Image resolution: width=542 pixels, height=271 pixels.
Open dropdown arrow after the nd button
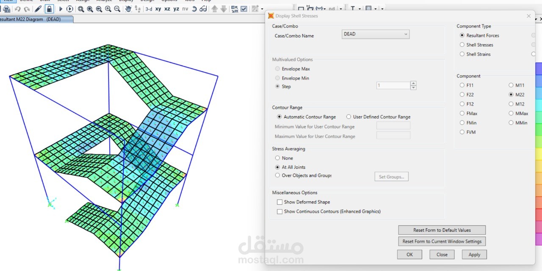coord(341,9)
